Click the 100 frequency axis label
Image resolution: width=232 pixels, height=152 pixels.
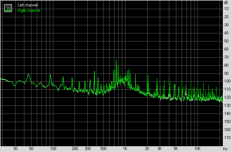pyautogui.click(x=53, y=148)
